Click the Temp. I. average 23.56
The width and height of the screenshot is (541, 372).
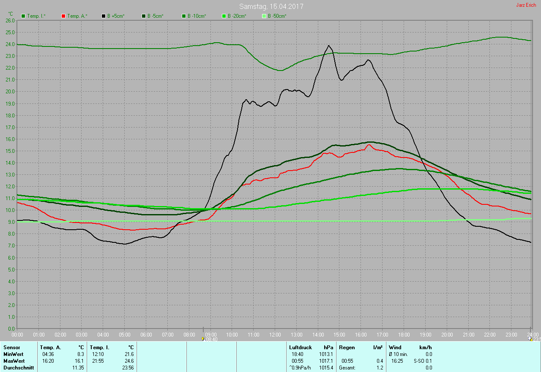coord(128,368)
